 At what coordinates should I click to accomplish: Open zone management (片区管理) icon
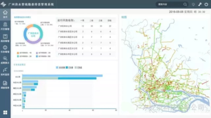pyautogui.click(x=5, y=26)
